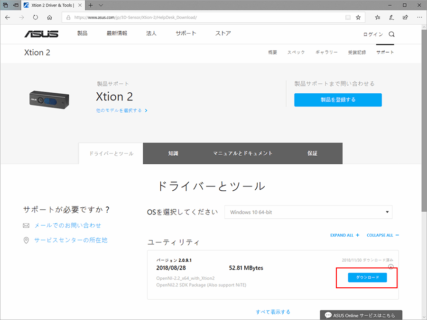Open site search magnifier icon

pos(391,34)
